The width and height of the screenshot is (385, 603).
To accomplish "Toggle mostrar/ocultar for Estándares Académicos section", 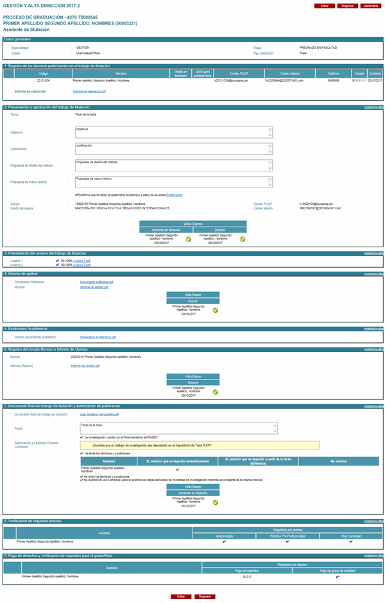I will [x=373, y=329].
